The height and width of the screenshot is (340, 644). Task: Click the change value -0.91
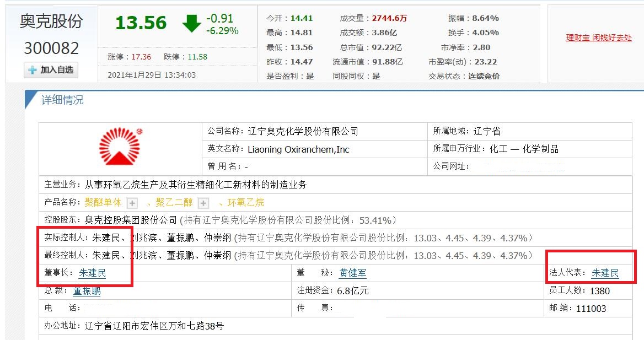pyautogui.click(x=220, y=19)
